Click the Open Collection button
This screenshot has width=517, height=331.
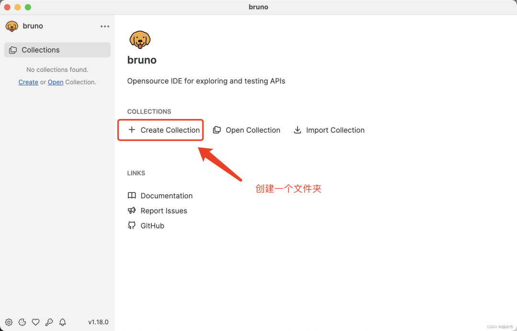(x=247, y=130)
